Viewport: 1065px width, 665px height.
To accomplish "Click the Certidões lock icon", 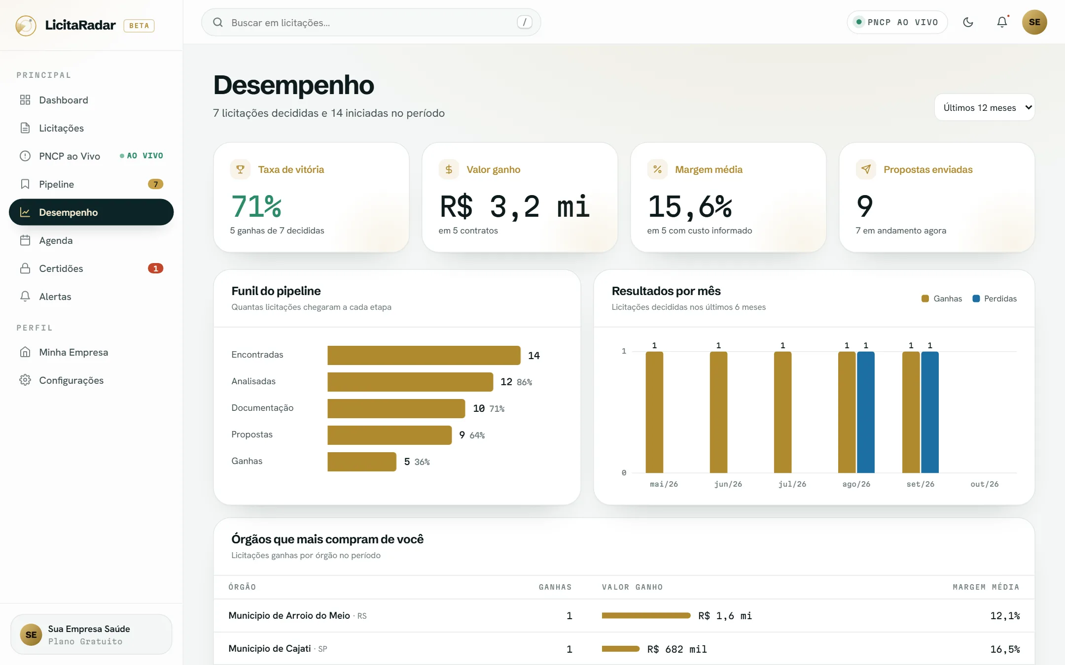I will 25,268.
